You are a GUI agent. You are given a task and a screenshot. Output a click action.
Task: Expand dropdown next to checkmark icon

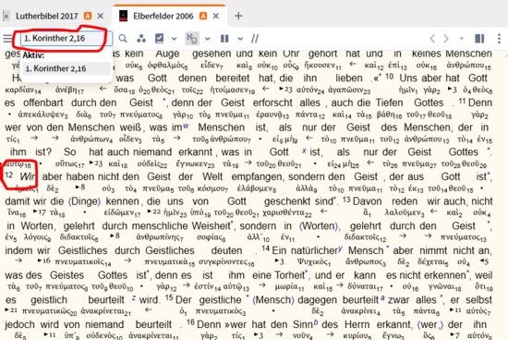tap(175, 39)
